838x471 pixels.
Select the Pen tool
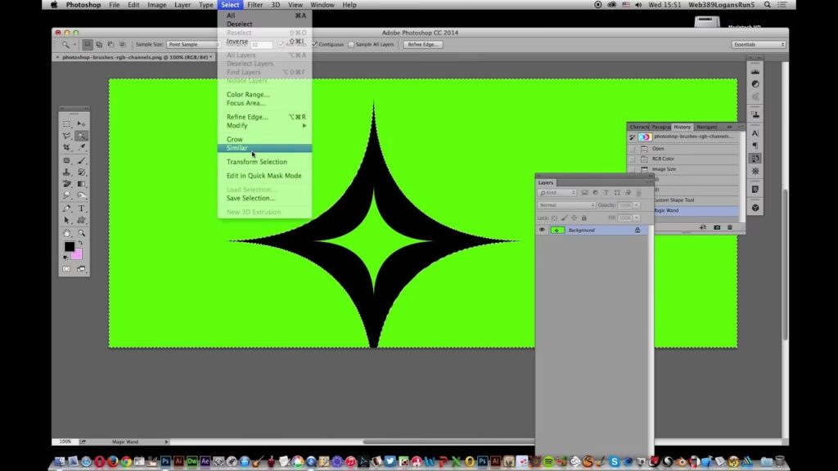[x=67, y=209]
